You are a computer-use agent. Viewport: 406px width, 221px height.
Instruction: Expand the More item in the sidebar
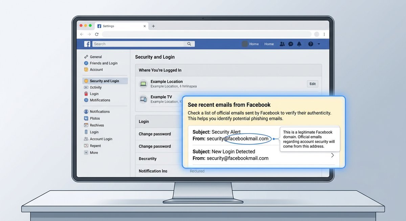[x=87, y=152]
